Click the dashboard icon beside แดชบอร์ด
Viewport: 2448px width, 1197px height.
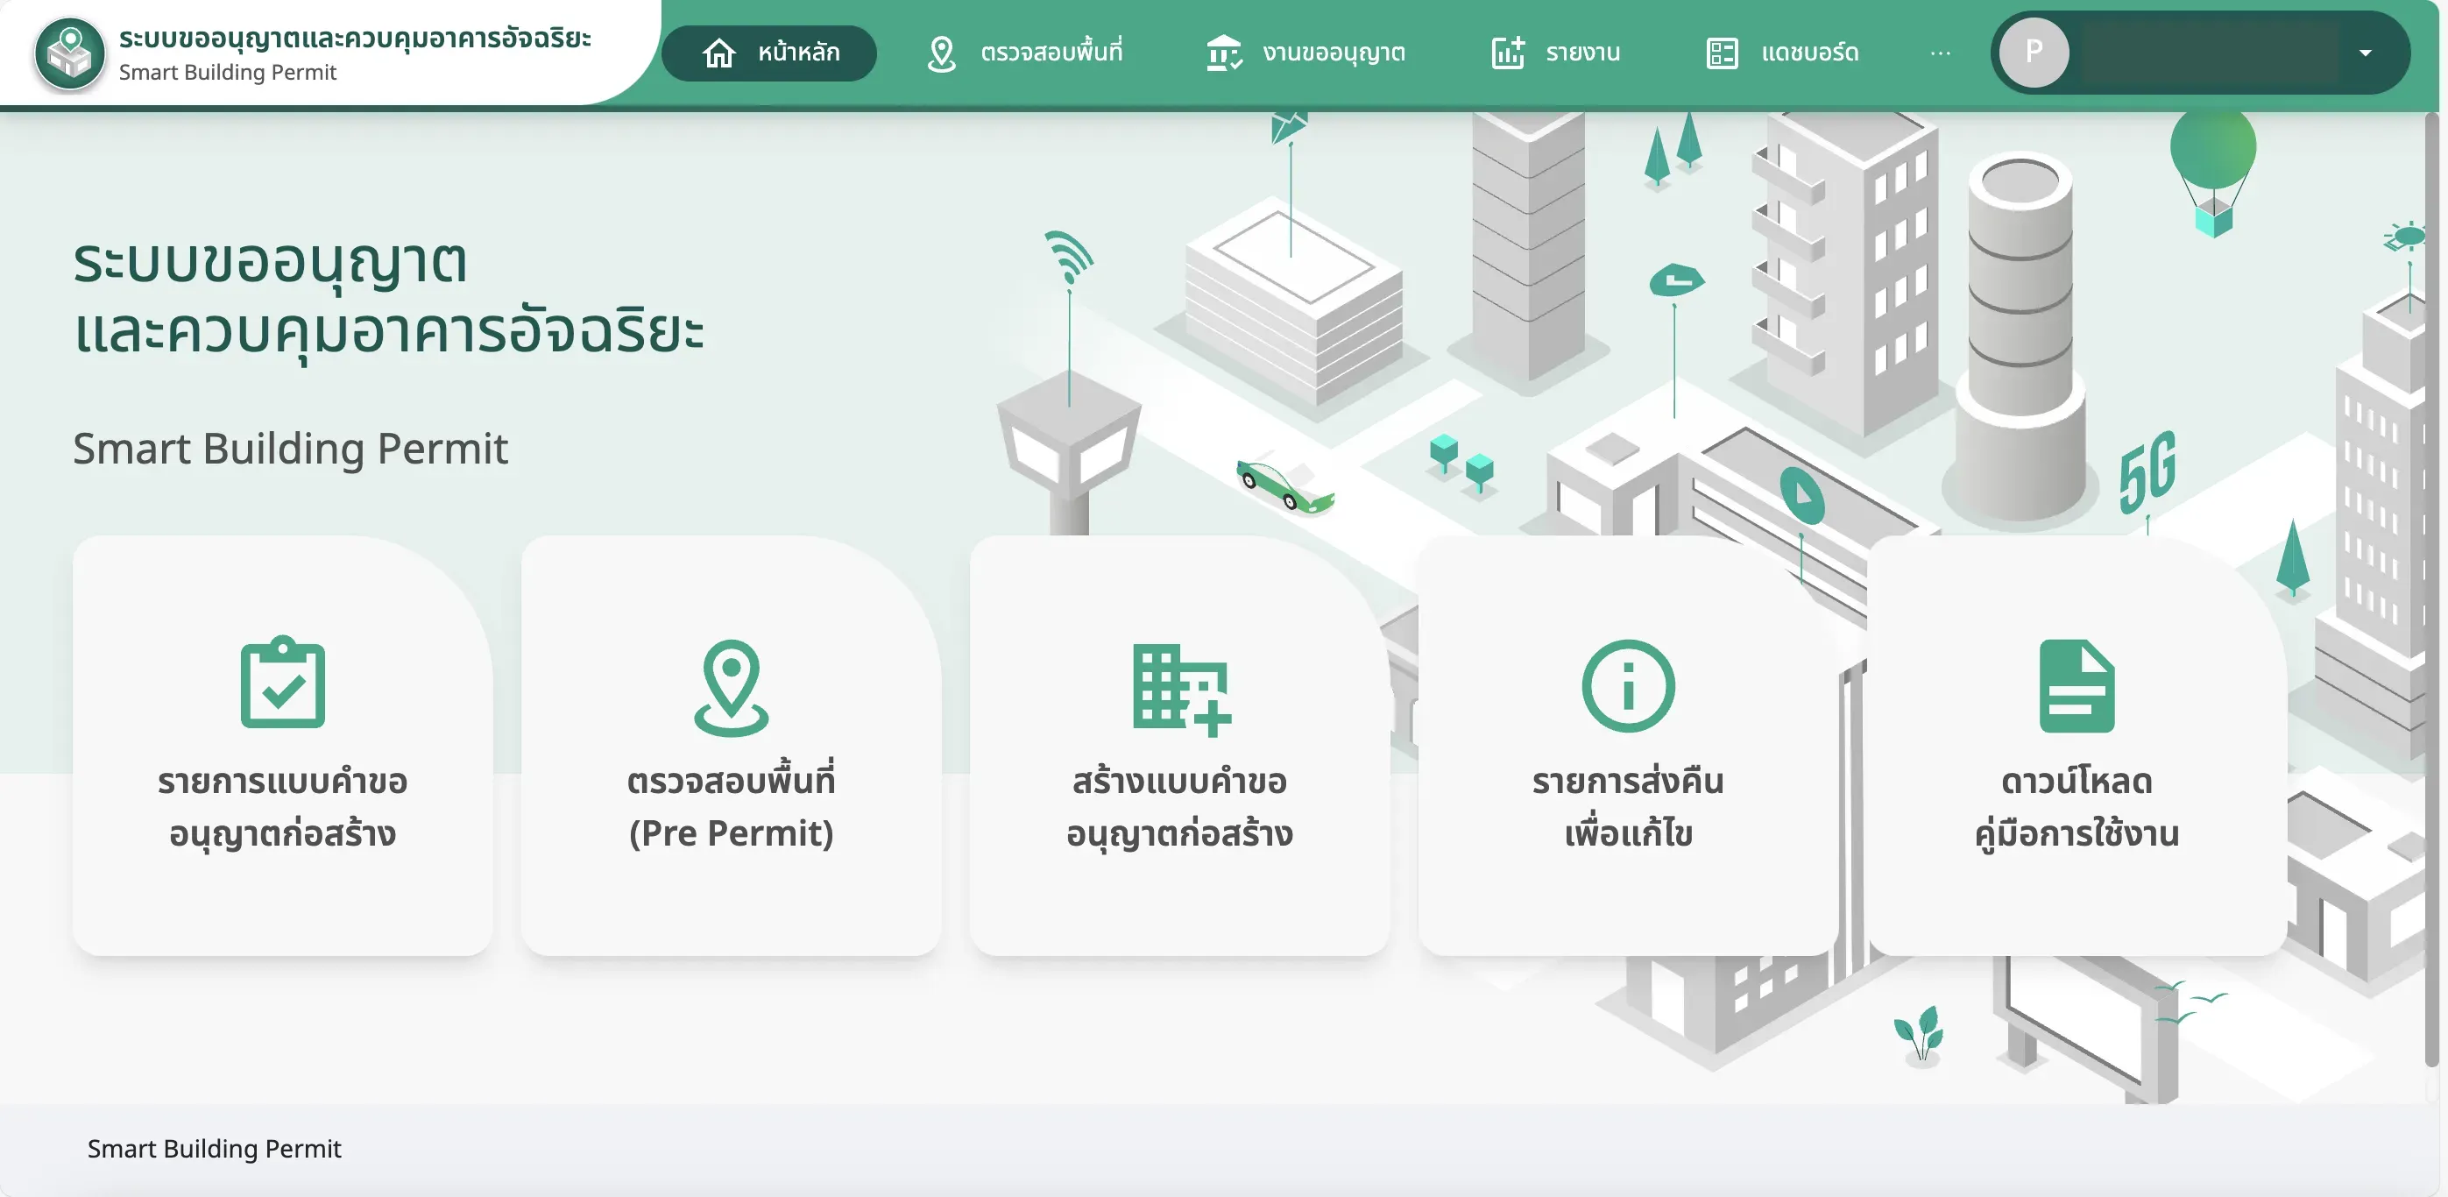1722,53
